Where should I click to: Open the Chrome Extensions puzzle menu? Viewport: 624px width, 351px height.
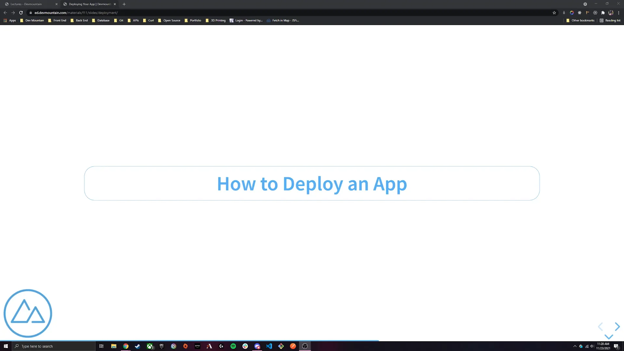[603, 13]
